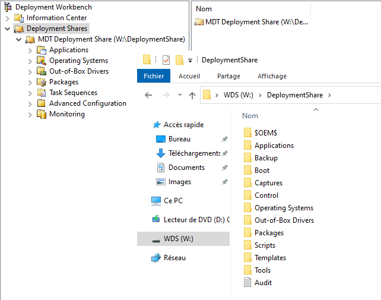Click the Deployment Workbench root icon
The width and height of the screenshot is (381, 300).
pyautogui.click(x=8, y=7)
